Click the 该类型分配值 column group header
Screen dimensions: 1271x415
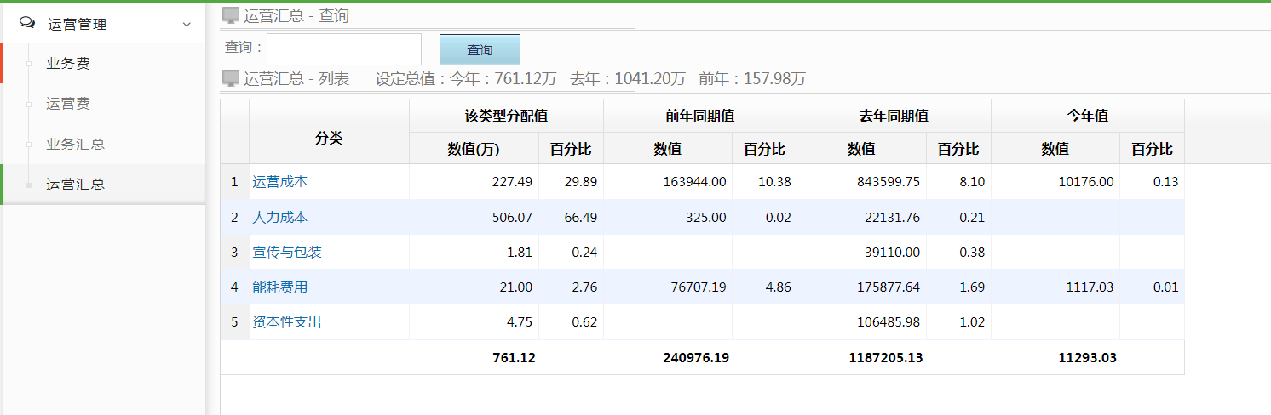(x=506, y=116)
